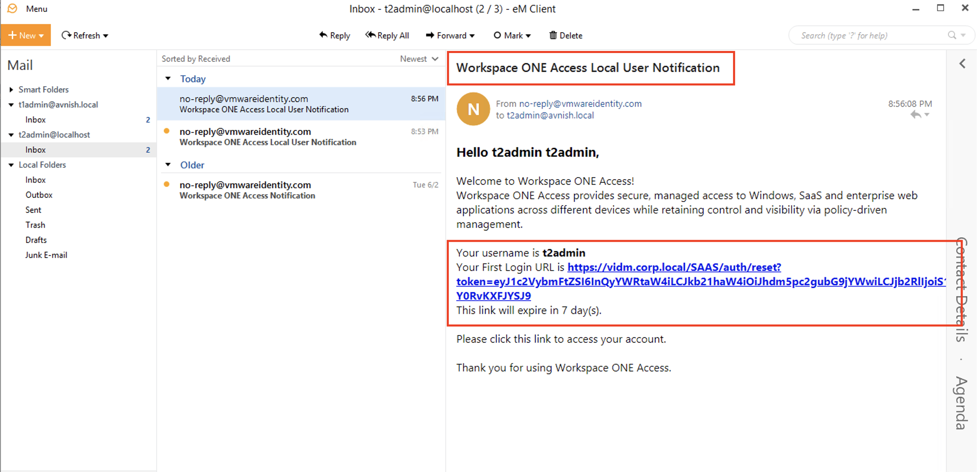Toggle the unread dot on the 8:53 PM email
Screen dimensions: 977x472
(x=166, y=131)
